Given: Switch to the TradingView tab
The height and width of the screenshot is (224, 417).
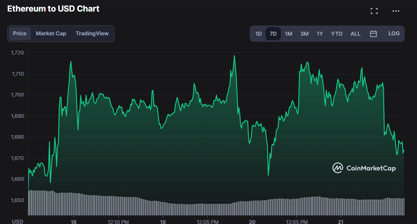Looking at the screenshot, I should click(92, 33).
